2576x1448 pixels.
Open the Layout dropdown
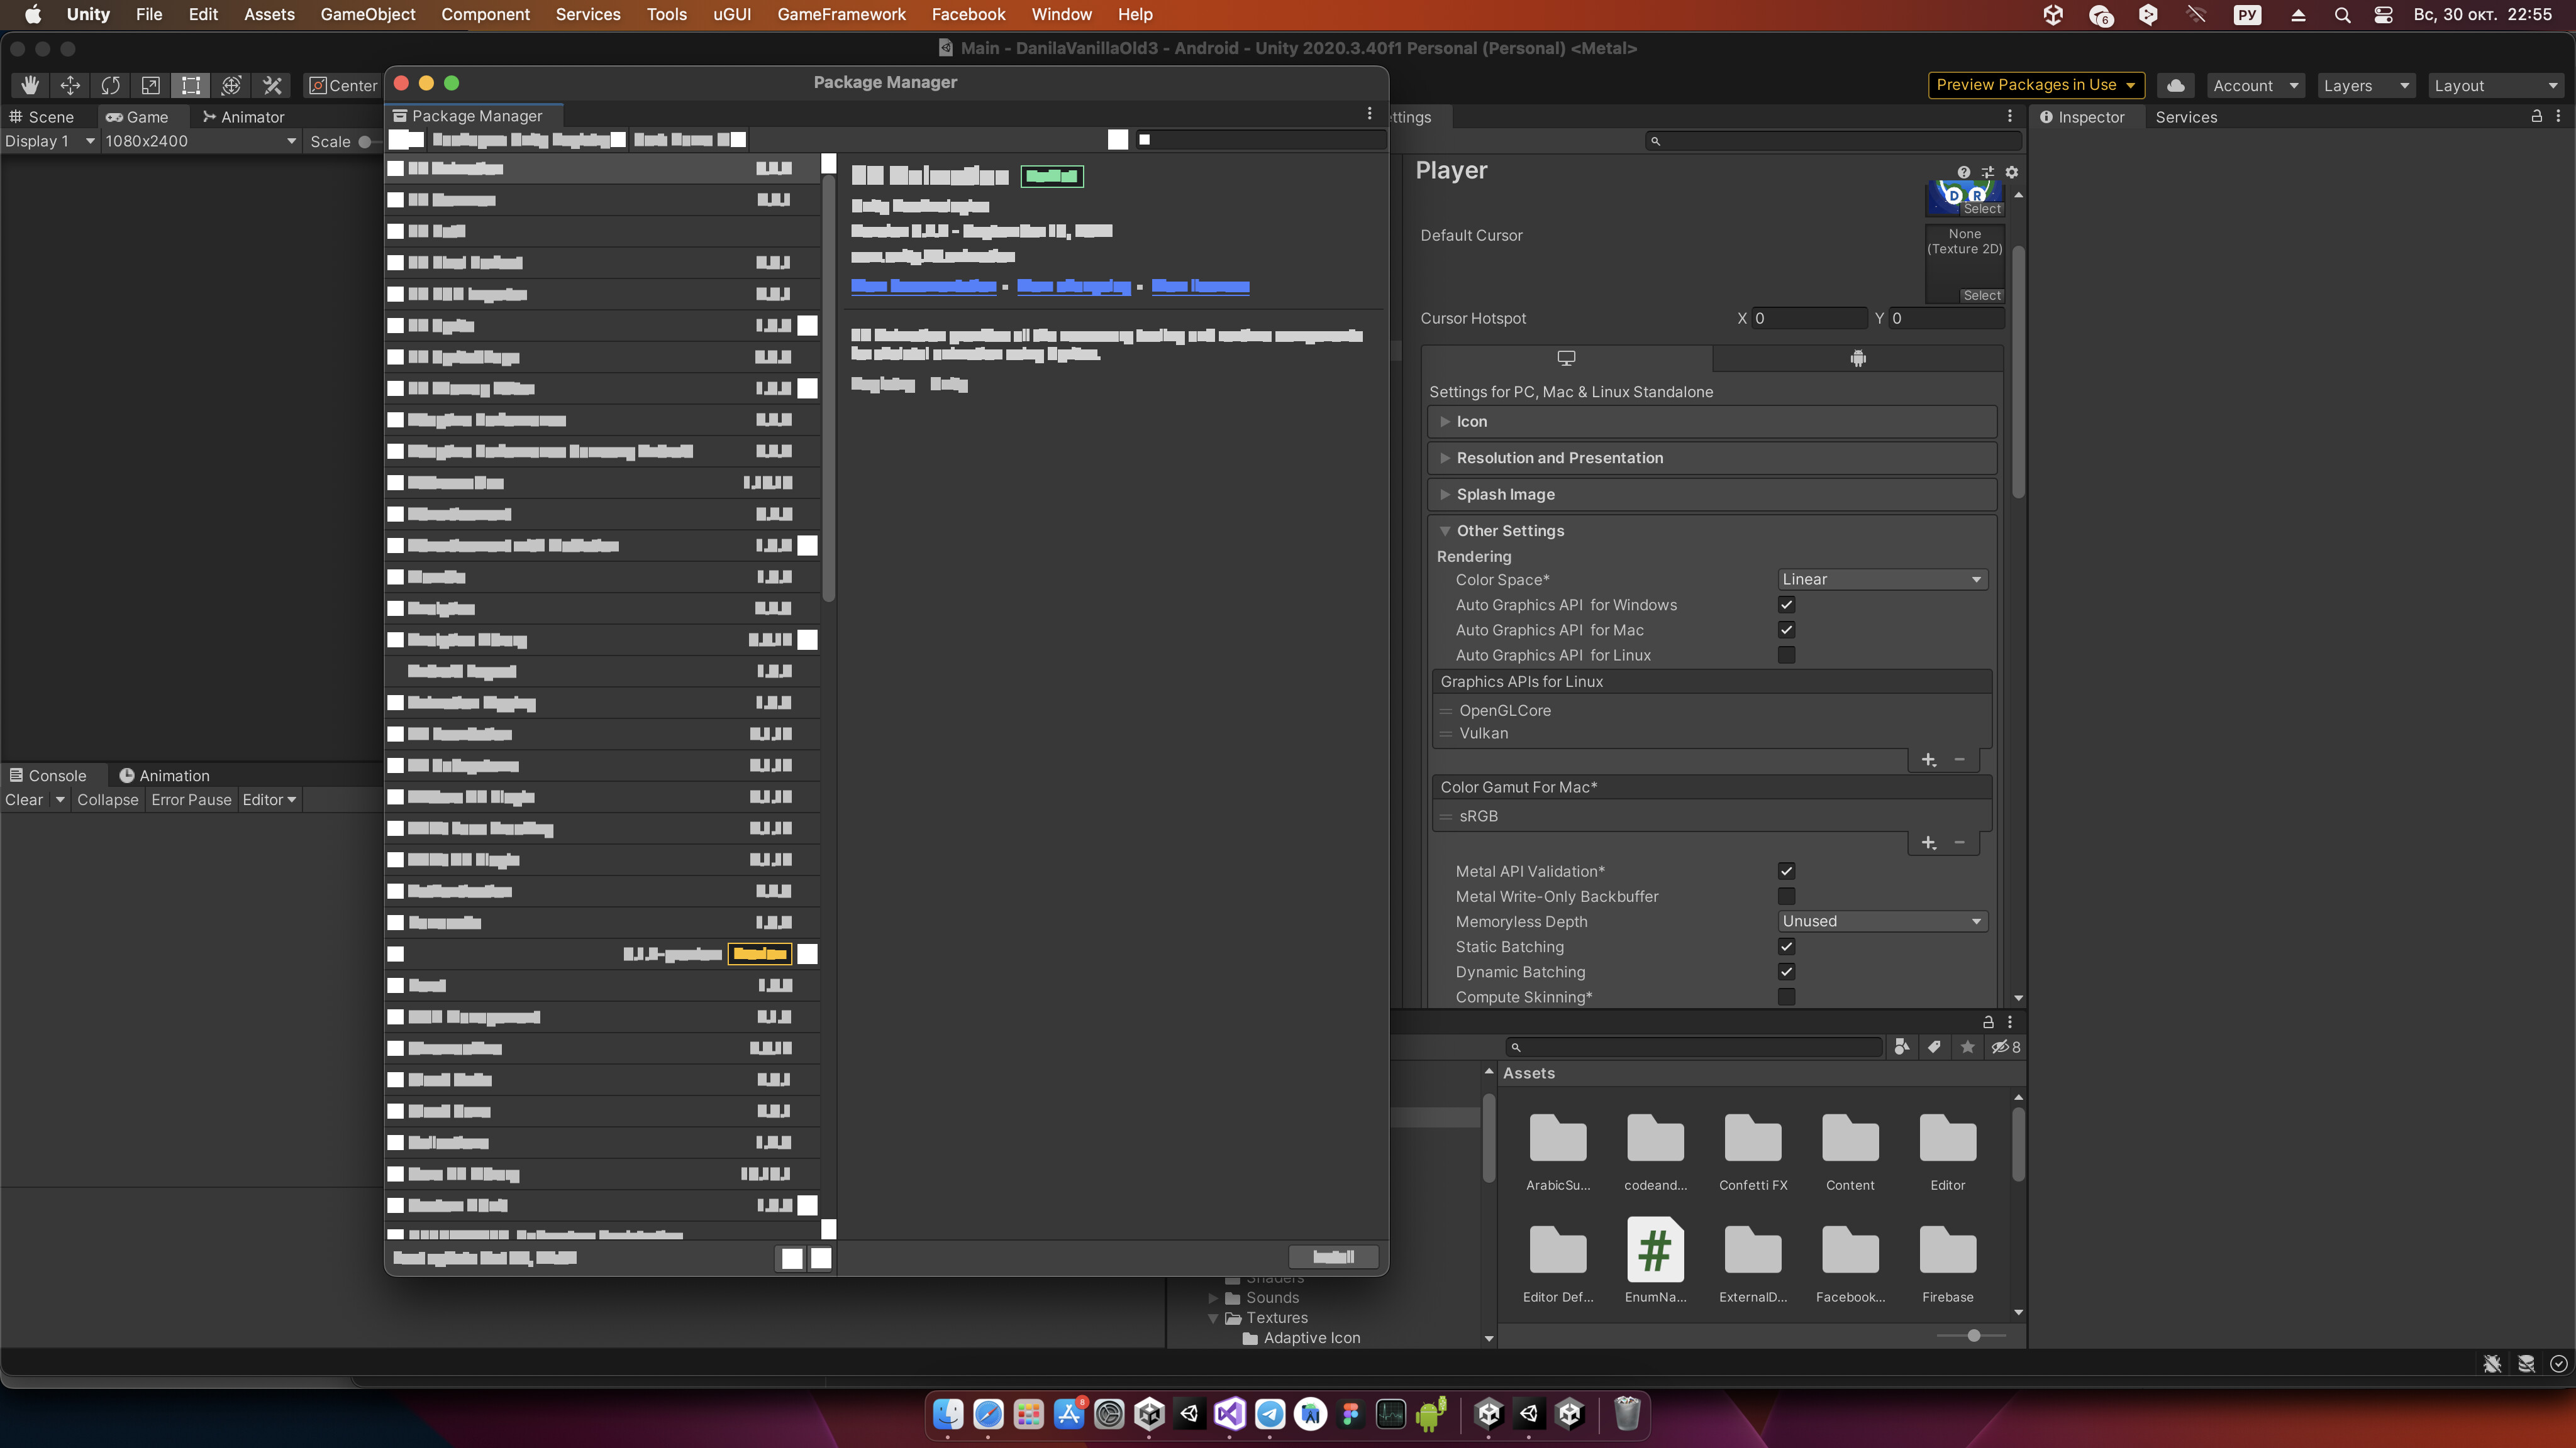(x=2497, y=86)
